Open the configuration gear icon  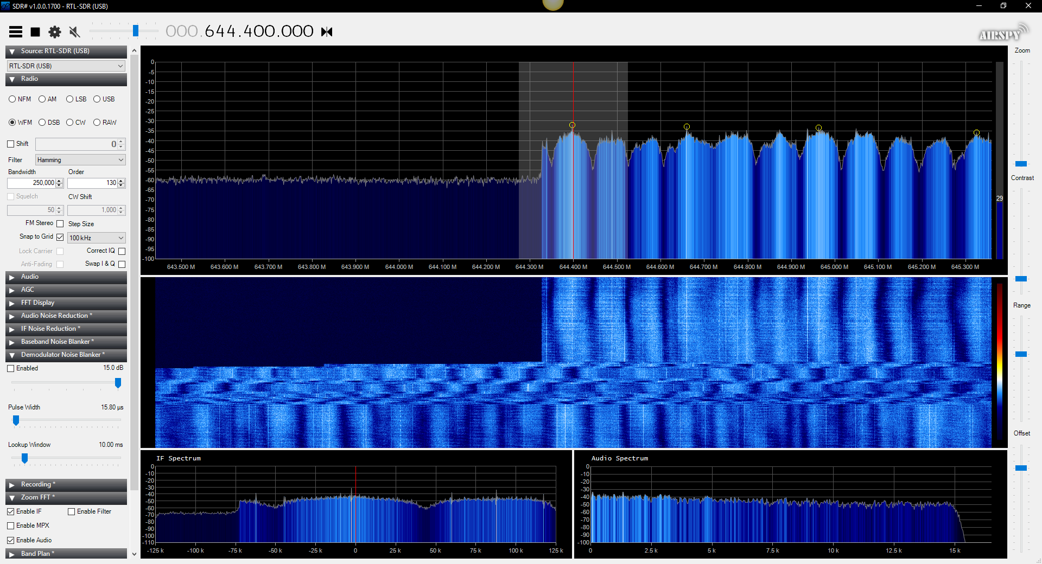coord(54,31)
